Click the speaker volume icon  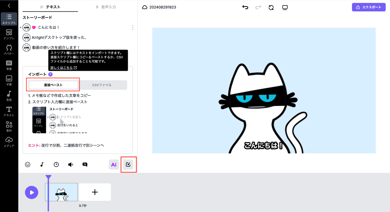(71, 165)
